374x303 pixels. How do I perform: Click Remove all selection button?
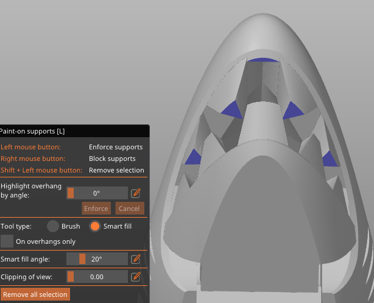[35, 294]
